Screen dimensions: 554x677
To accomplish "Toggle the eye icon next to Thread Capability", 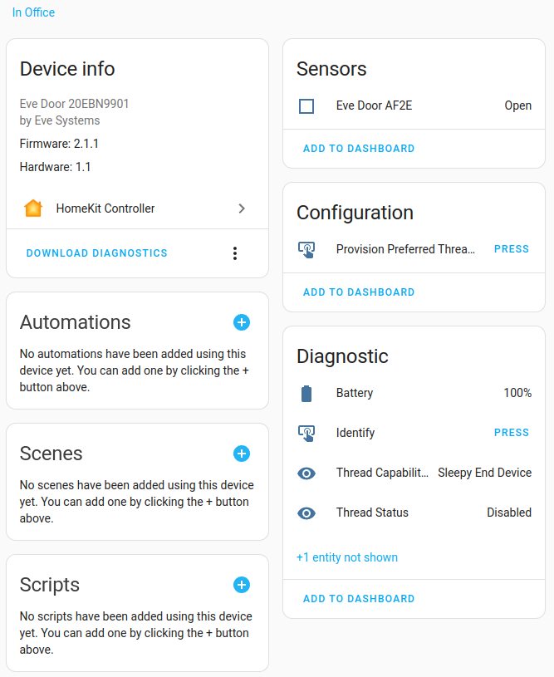I will point(306,472).
